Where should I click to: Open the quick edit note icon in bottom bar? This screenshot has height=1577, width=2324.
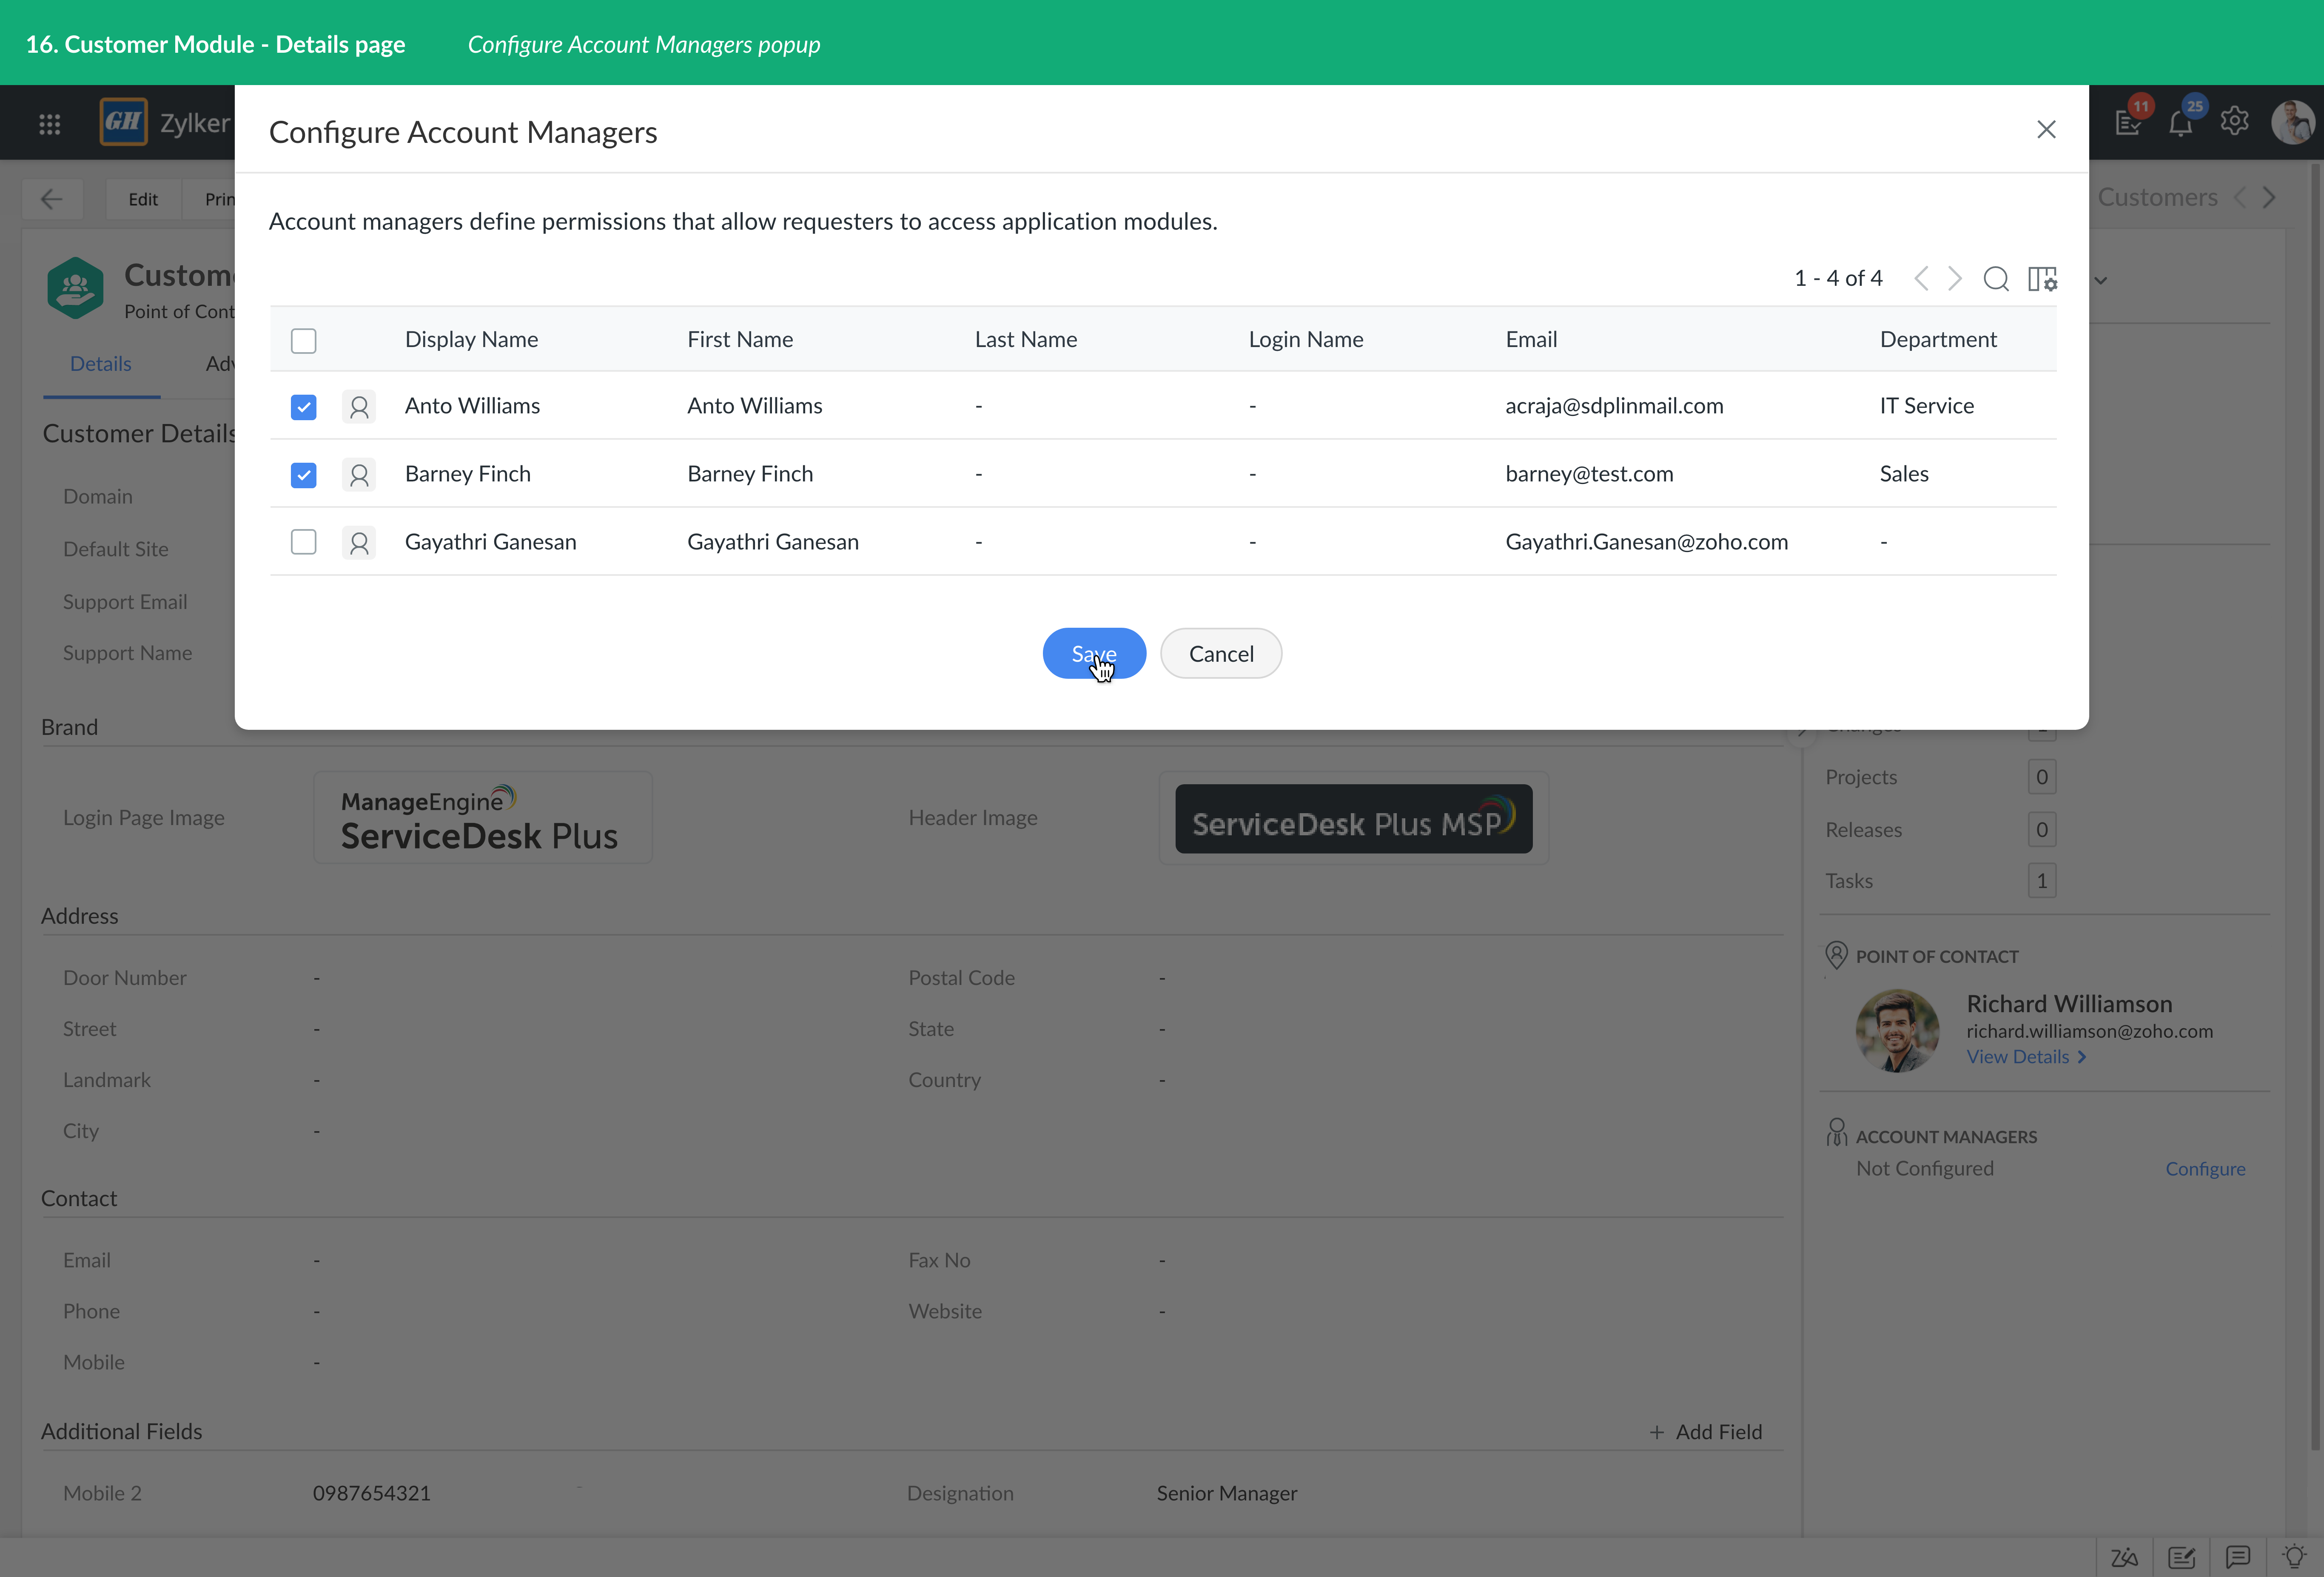pyautogui.click(x=2182, y=1557)
